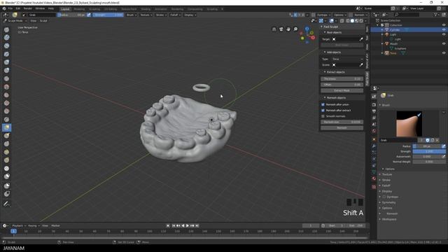Screen dimensions: 448x252
Task: Hide the Cylinder object with its eye icon
Action: tap(444, 29)
